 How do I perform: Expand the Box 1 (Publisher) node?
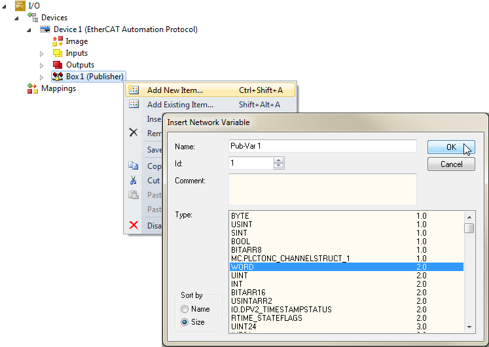point(41,77)
